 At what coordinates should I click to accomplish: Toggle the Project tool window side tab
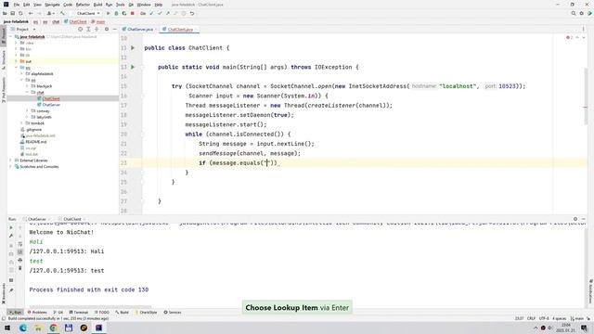(x=4, y=34)
